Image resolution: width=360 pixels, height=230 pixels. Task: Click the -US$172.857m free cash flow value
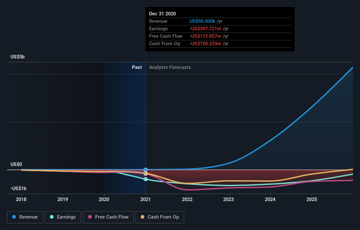tap(205, 36)
